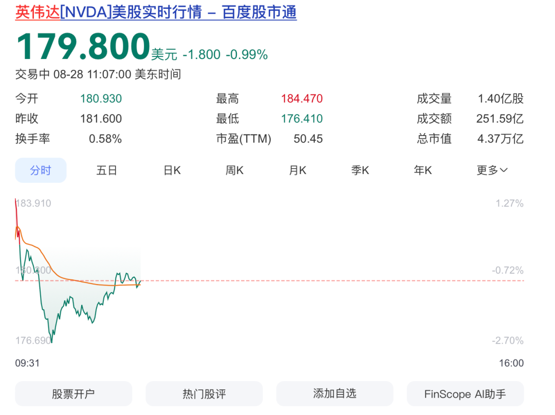The height and width of the screenshot is (415, 555).
Task: Open 热门股评 stock comments
Action: tap(204, 394)
